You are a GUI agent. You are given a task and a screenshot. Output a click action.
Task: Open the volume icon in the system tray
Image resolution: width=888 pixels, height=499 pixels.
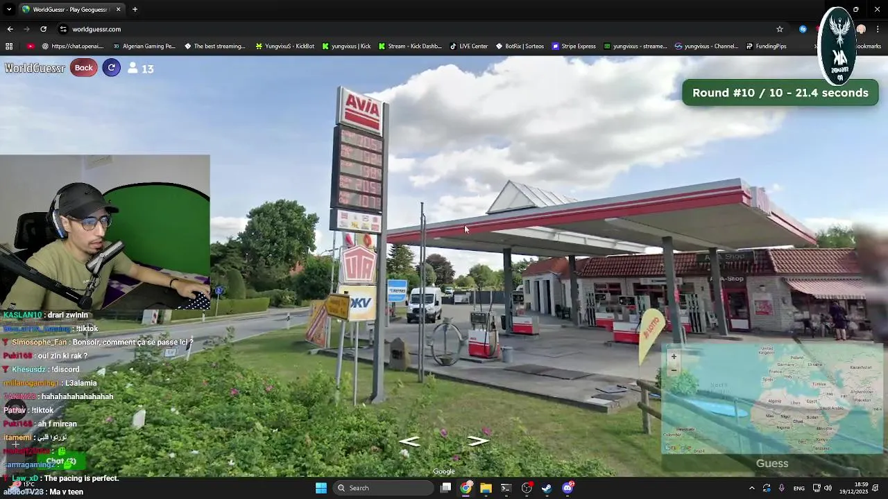pyautogui.click(x=828, y=488)
